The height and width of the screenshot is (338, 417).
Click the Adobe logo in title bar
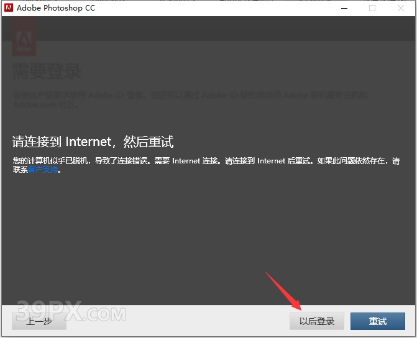click(x=9, y=7)
